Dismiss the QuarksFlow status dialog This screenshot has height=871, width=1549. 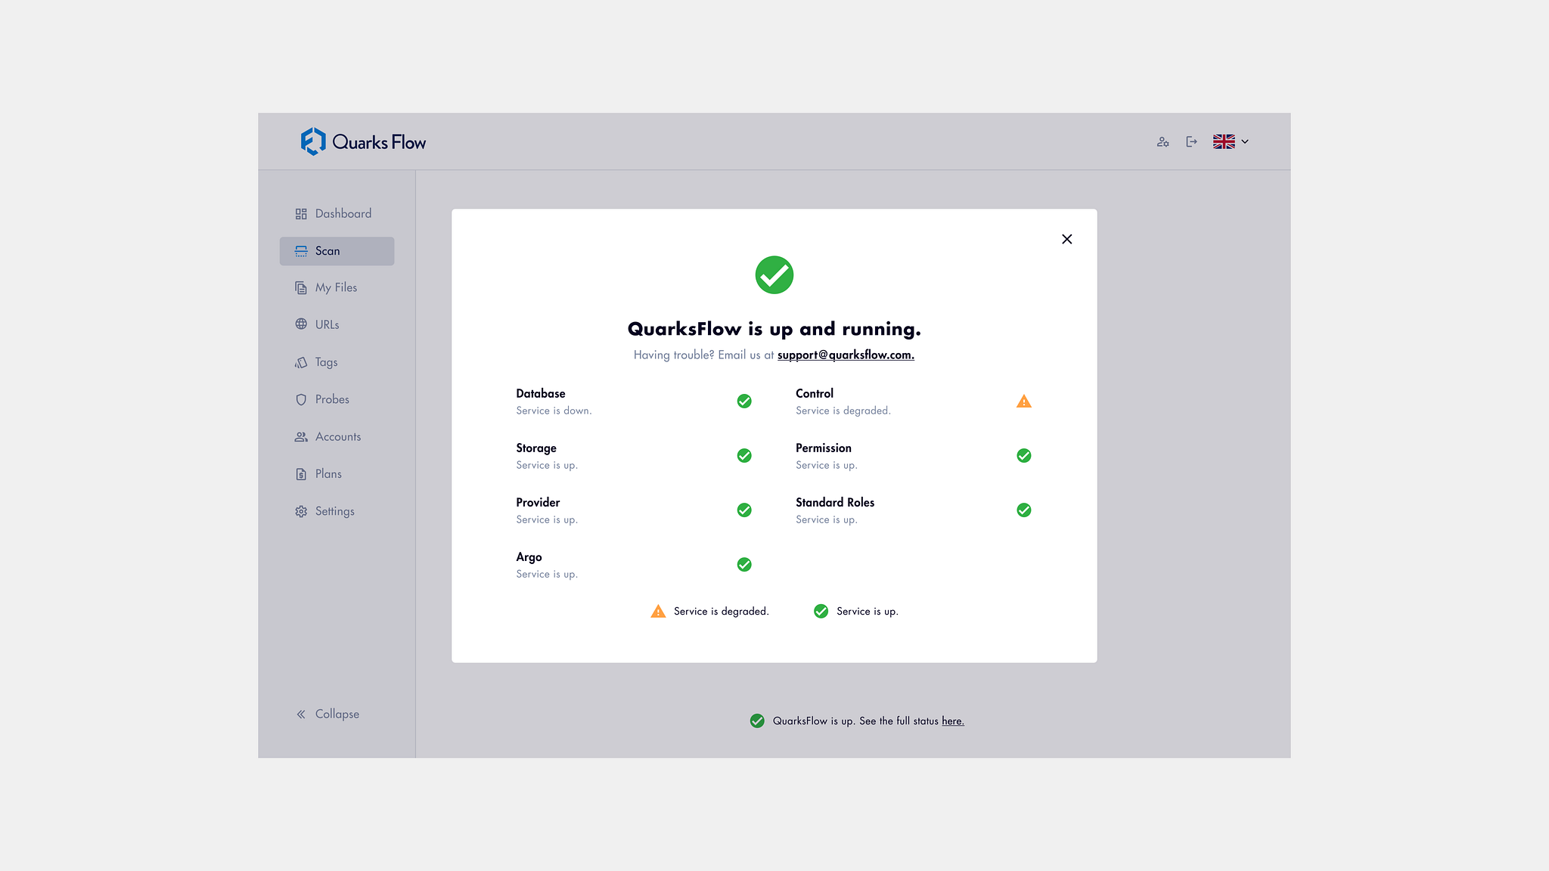click(1066, 239)
